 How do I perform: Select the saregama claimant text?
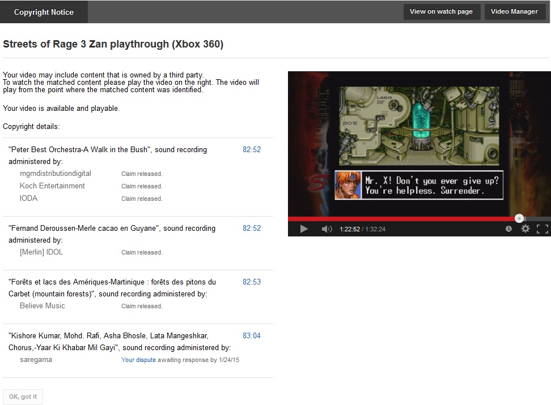tap(36, 360)
